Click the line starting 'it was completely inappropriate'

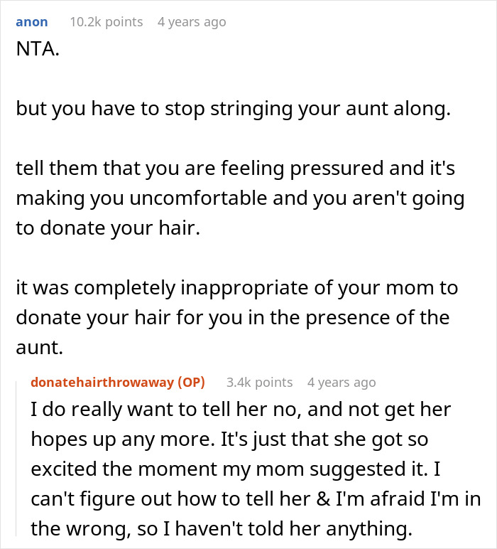(x=236, y=287)
